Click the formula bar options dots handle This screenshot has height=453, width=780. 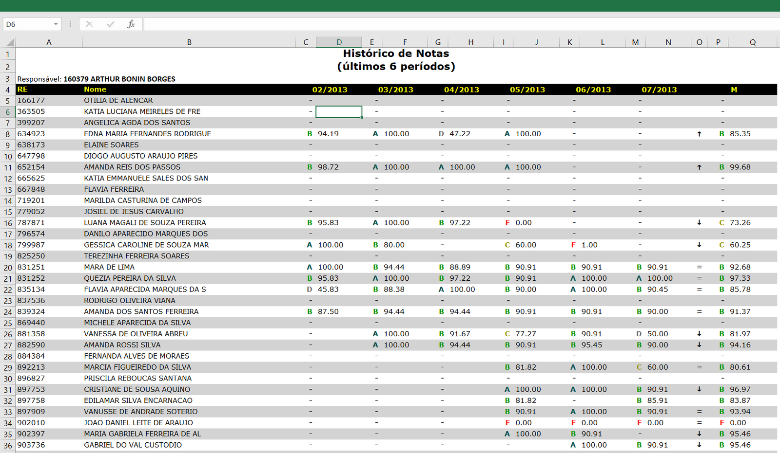pos(70,24)
